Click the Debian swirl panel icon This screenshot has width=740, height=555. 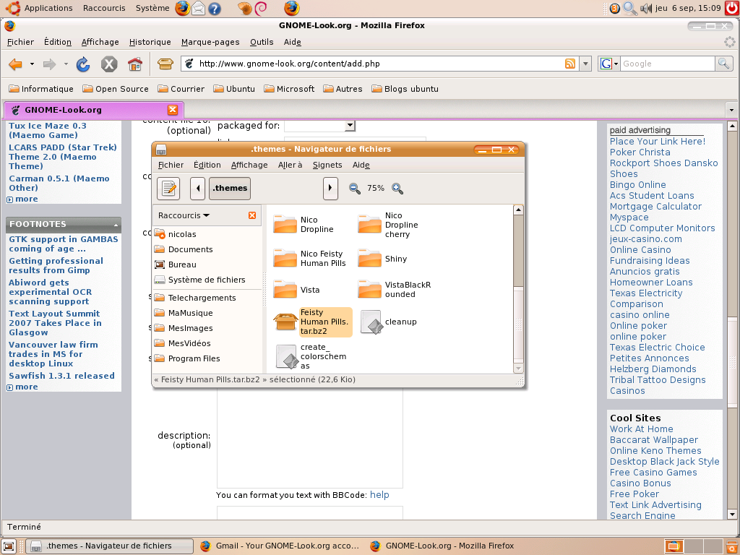click(x=260, y=8)
